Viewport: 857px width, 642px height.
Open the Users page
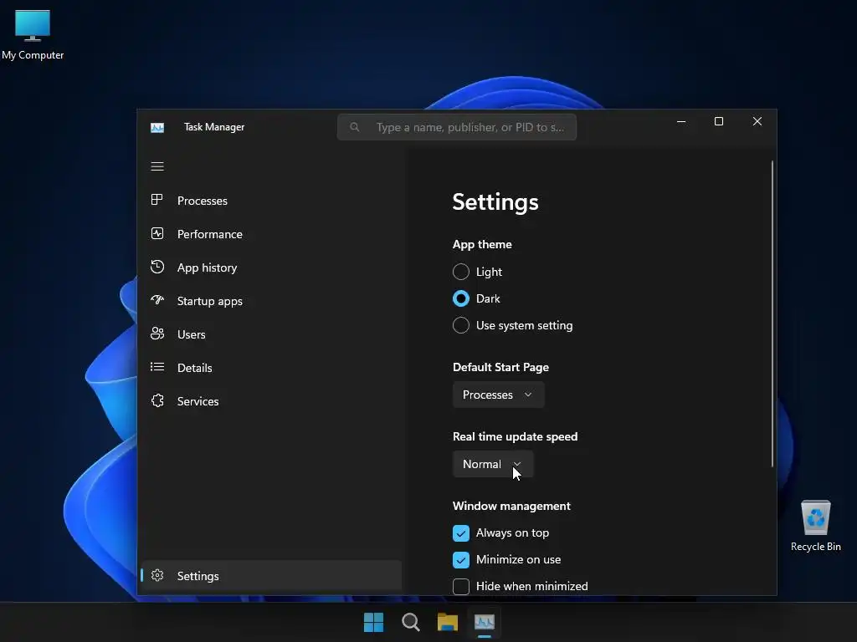tap(192, 334)
